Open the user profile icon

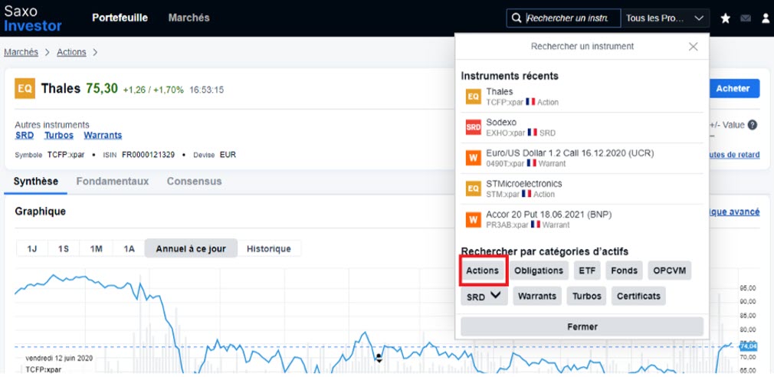point(766,18)
